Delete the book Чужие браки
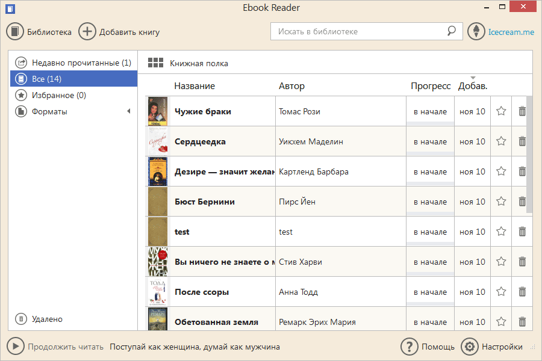 [522, 111]
